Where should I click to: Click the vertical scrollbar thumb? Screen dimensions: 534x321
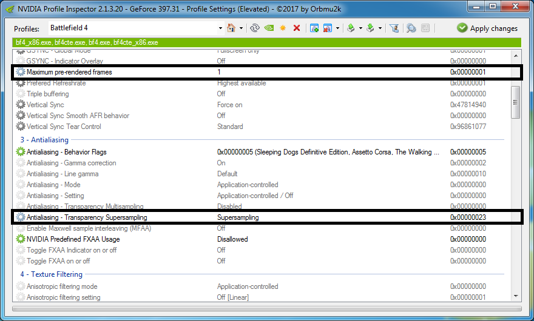516,102
